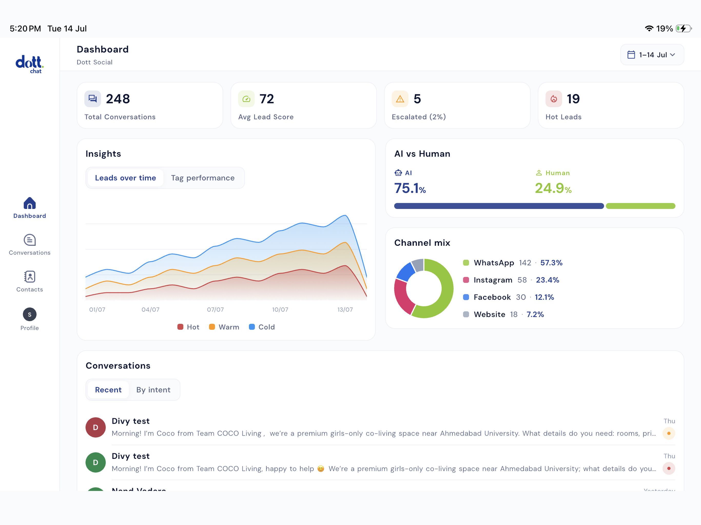Open the Profile avatar in sidebar
Image resolution: width=701 pixels, height=525 pixels.
coord(30,315)
